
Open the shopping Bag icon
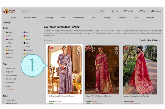coord(141,11)
